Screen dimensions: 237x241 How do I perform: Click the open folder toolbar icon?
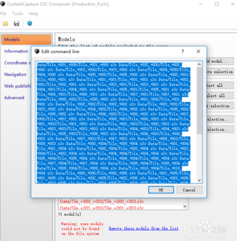5,24
